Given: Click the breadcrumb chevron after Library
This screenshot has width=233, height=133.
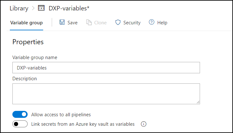Looking at the screenshot, I should (33, 9).
